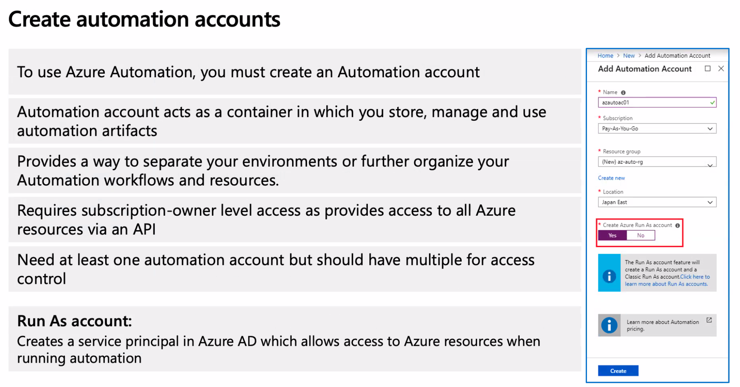
Task: Click the Create new resource group link
Action: coord(611,178)
